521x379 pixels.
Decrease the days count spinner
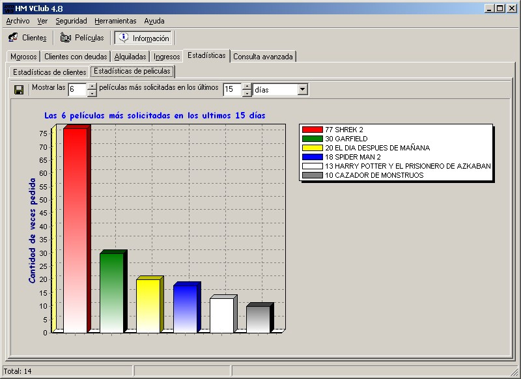(x=247, y=93)
